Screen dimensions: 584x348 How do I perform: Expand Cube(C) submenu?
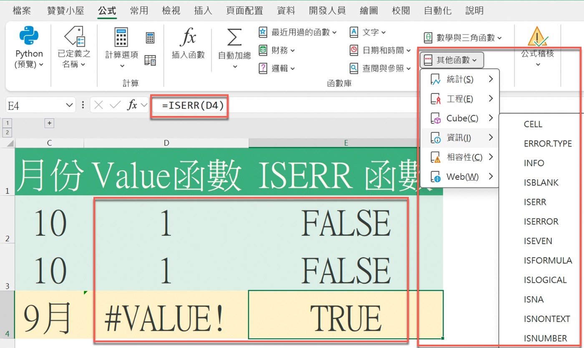click(x=460, y=119)
